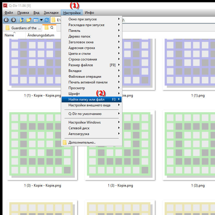Screen dimensions: 215x215
Task: Click file name 1 (1).png
Action: [198, 95]
